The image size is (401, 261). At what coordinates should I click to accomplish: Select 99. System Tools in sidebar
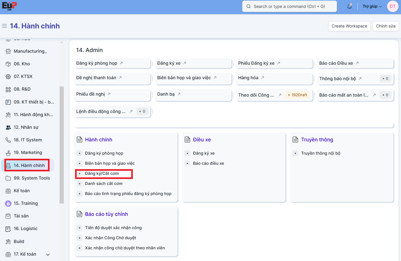pos(32,178)
